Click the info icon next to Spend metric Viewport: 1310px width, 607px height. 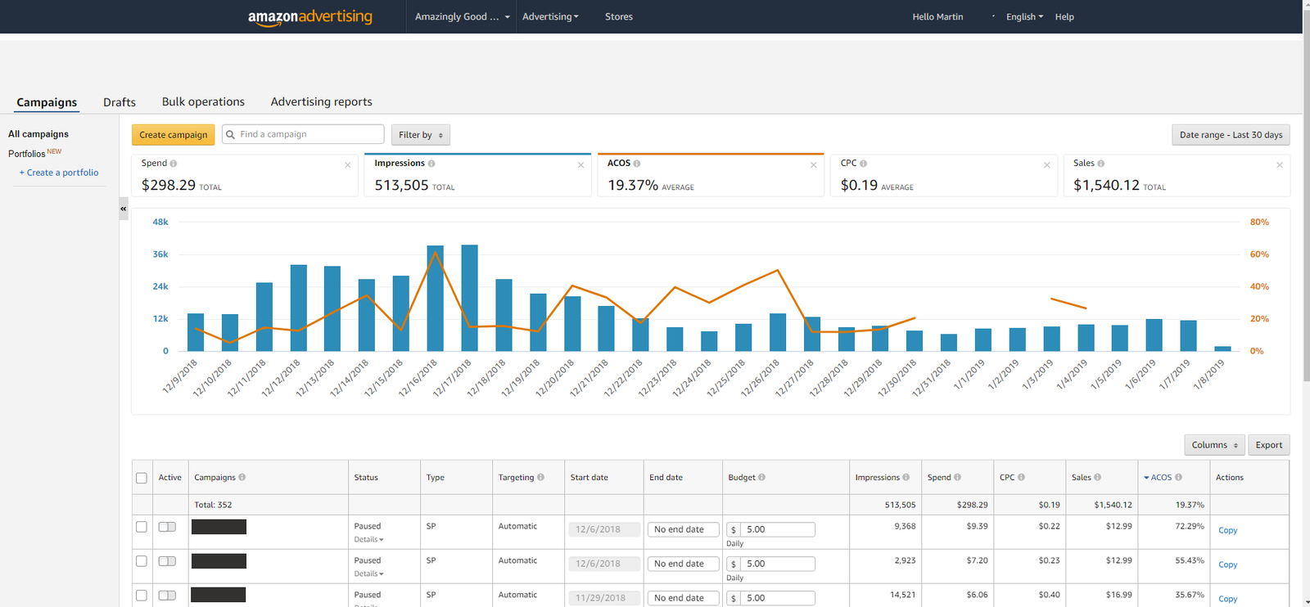tap(174, 164)
